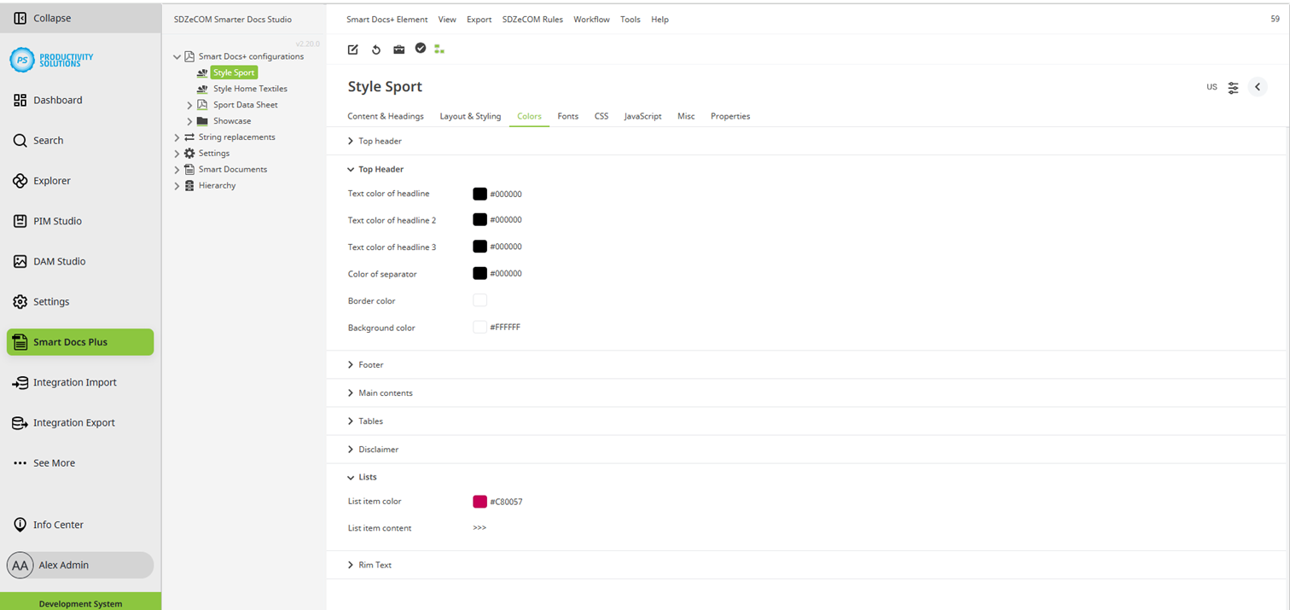Image resolution: width=1290 pixels, height=610 pixels.
Task: Click the edit pencil toolbar icon
Action: pyautogui.click(x=353, y=49)
